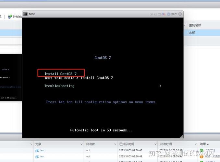Open the 已排队时间 column dropdown arrow
Screen dimensions: 220x162
pos(155,144)
